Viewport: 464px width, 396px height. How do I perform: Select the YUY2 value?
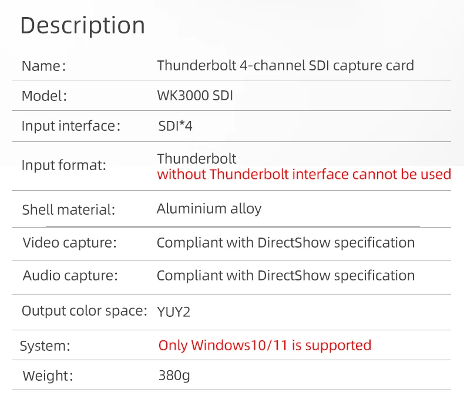coord(174,312)
